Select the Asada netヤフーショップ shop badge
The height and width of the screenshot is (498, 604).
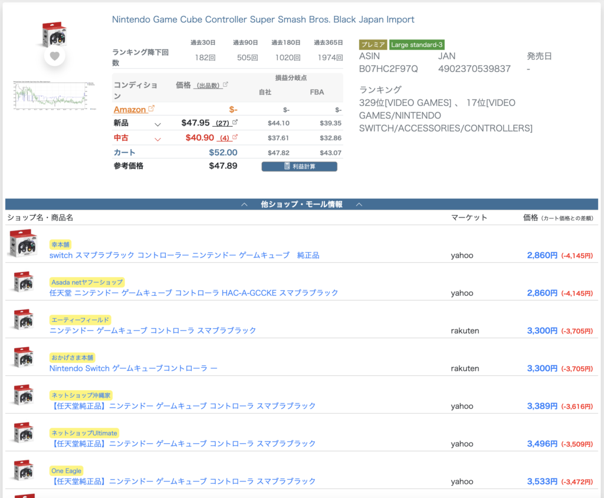(x=87, y=282)
